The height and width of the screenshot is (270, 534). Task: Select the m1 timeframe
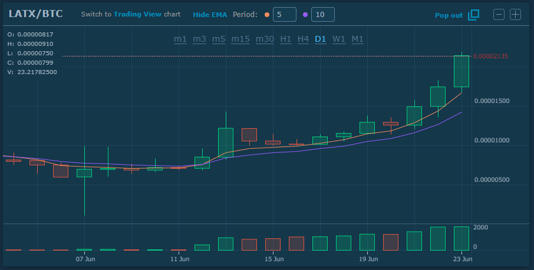click(x=180, y=39)
